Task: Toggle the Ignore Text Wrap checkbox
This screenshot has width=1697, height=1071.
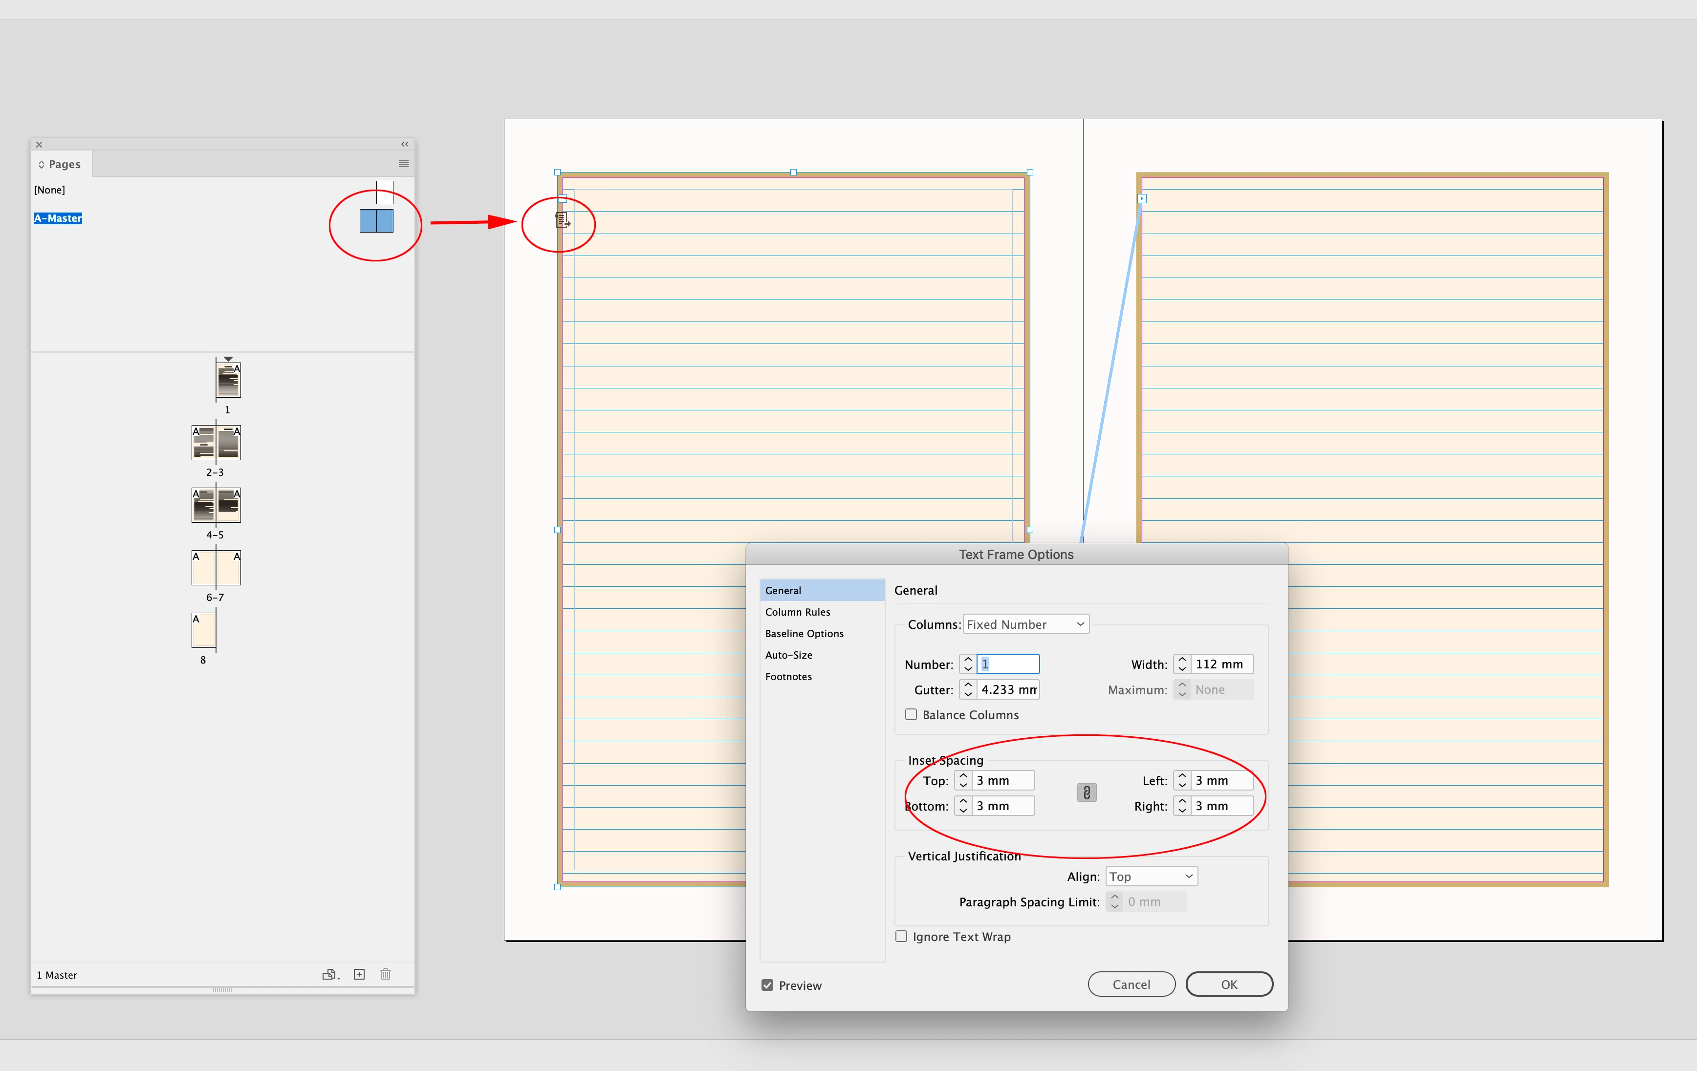Action: click(x=901, y=937)
